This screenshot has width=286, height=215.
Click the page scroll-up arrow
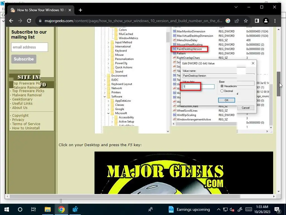[x=278, y=29]
